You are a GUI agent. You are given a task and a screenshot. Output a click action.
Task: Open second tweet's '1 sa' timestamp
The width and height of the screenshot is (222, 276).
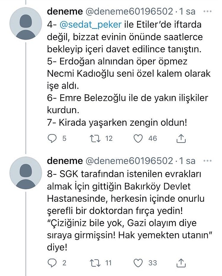click(187, 161)
